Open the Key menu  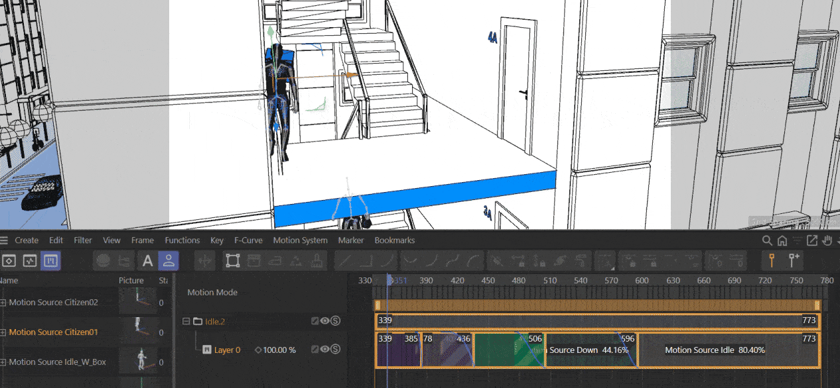(217, 240)
